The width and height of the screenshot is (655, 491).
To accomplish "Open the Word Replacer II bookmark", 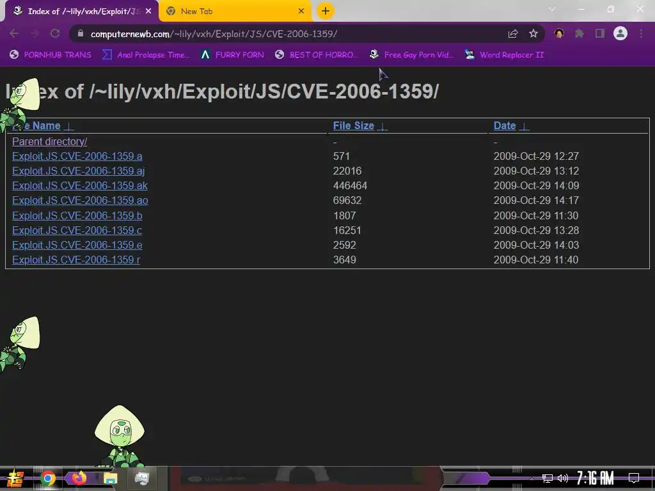I will [x=505, y=55].
